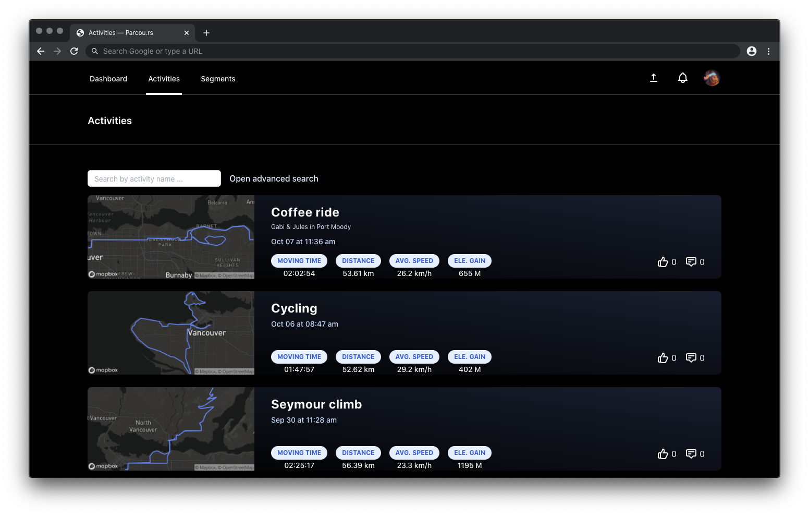Viewport: 809px width, 516px height.
Task: Open comments on Cycling activity
Action: (x=691, y=358)
